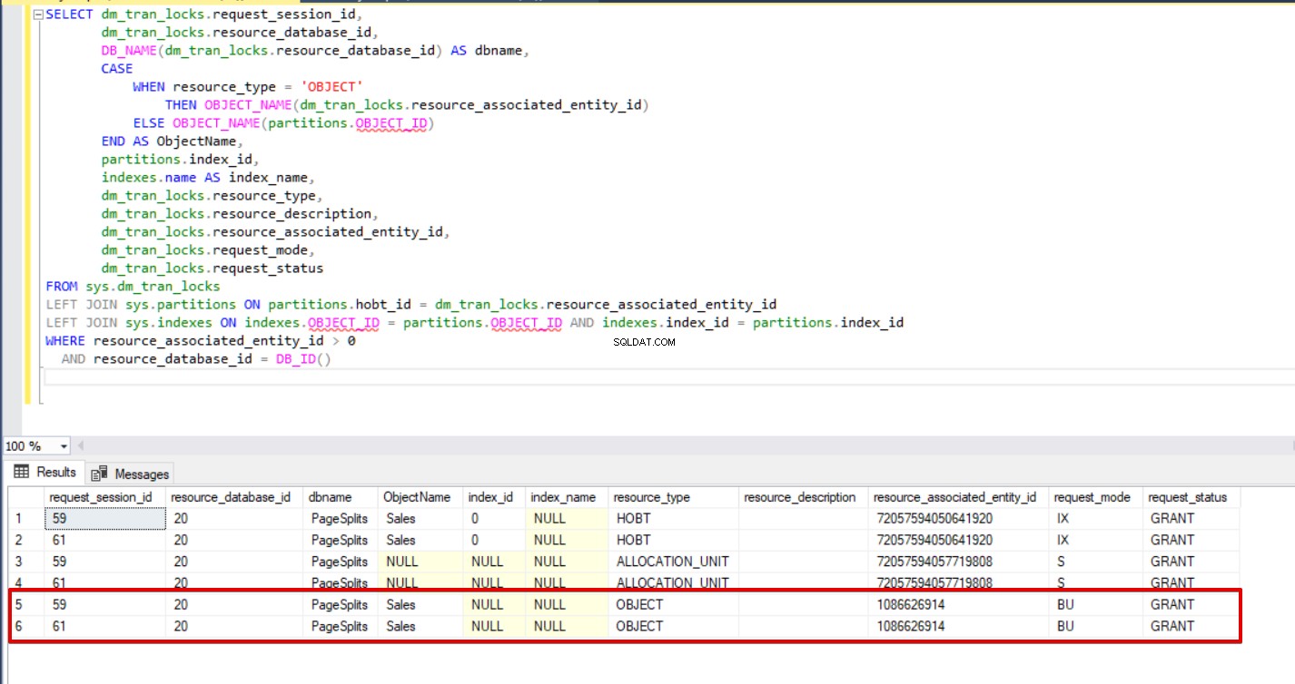Click HOBT resource_type cell in row 1
The width and height of the screenshot is (1295, 684).
(x=674, y=519)
